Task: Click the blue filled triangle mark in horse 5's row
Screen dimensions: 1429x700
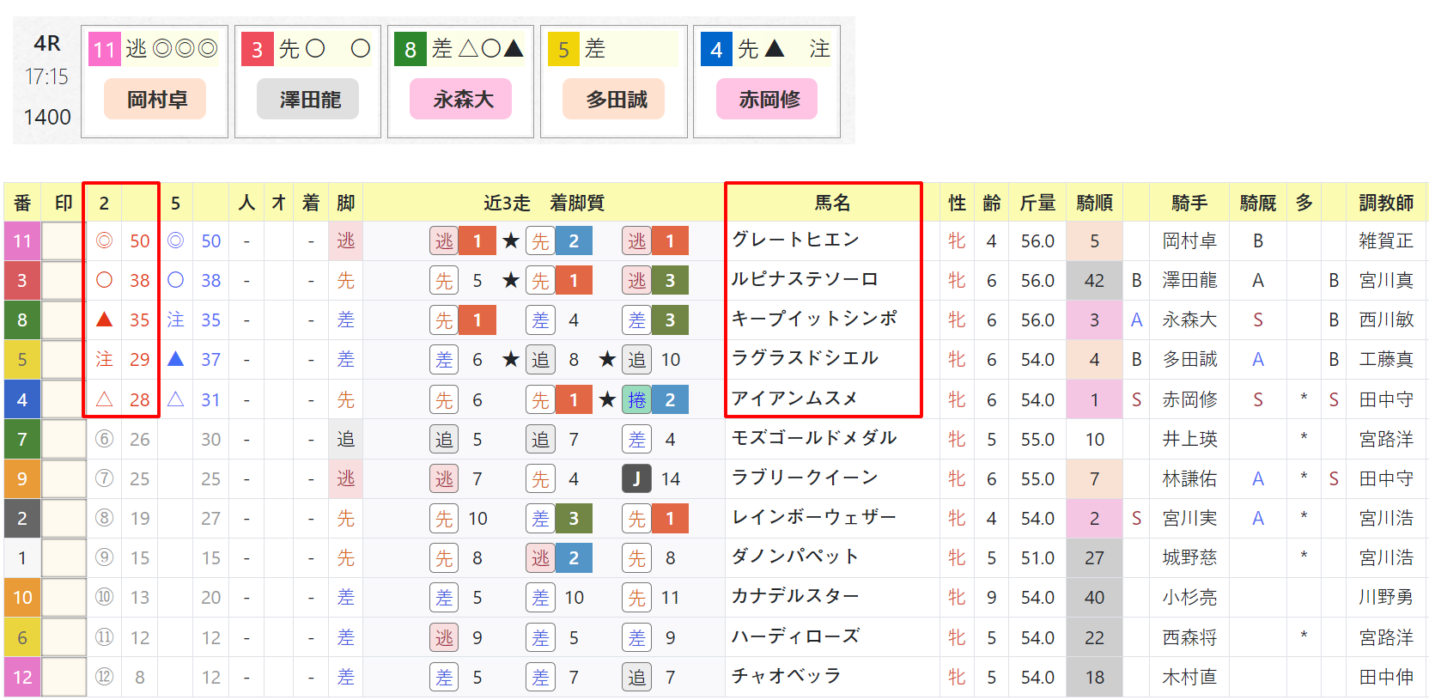Action: click(x=175, y=359)
